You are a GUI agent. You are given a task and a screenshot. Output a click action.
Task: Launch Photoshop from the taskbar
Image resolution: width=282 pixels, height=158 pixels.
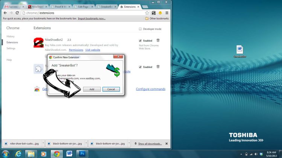(x=82, y=154)
